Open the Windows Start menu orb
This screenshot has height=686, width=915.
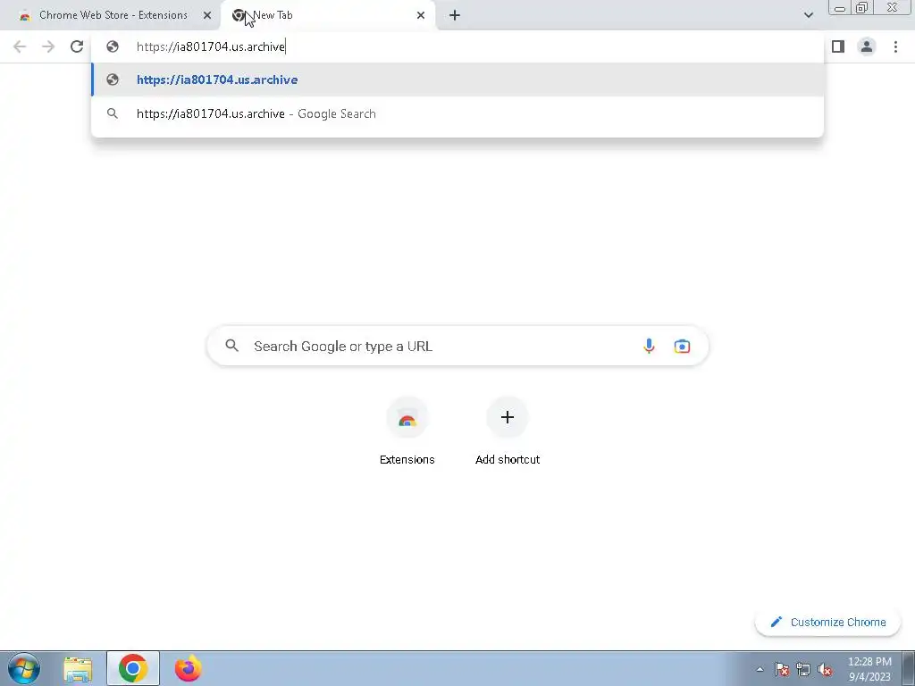(24, 668)
